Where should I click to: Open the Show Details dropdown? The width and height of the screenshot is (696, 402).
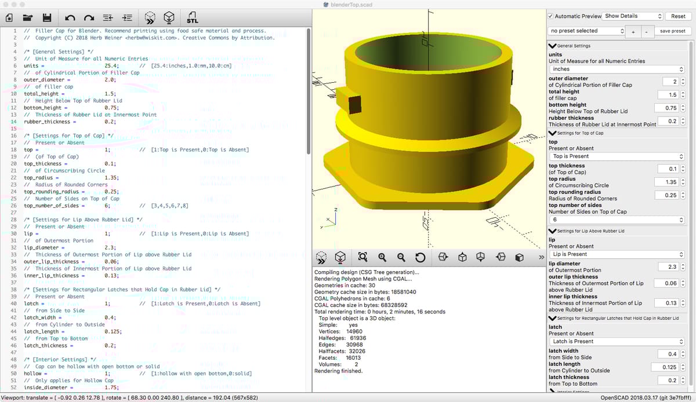tap(633, 16)
